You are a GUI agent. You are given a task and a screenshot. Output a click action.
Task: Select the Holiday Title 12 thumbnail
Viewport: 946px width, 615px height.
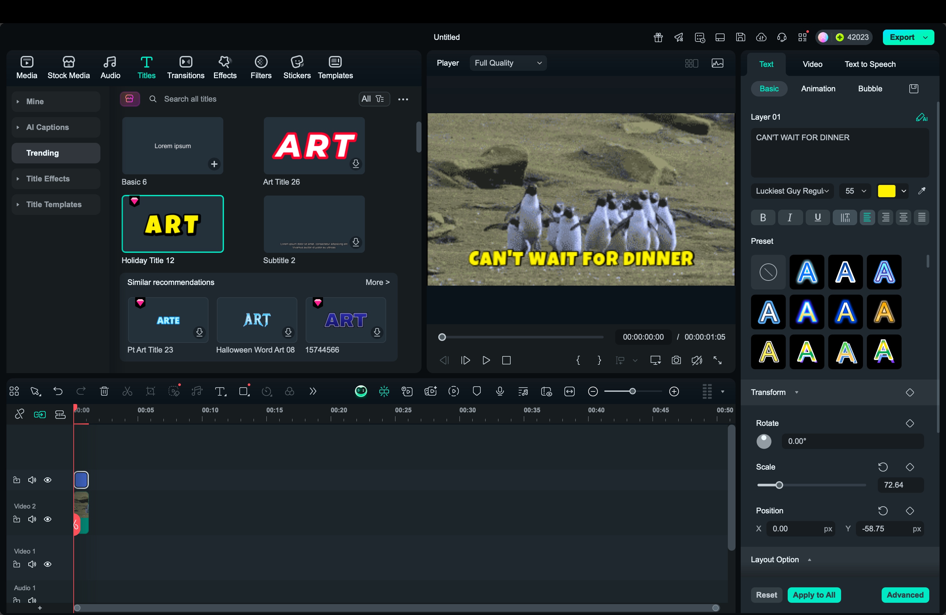coord(172,224)
